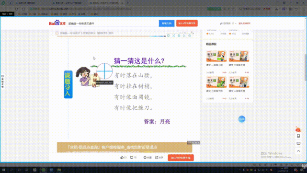Image resolution: width=307 pixels, height=173 pixels.
Task: Click the blue search documents button
Action: point(167,23)
